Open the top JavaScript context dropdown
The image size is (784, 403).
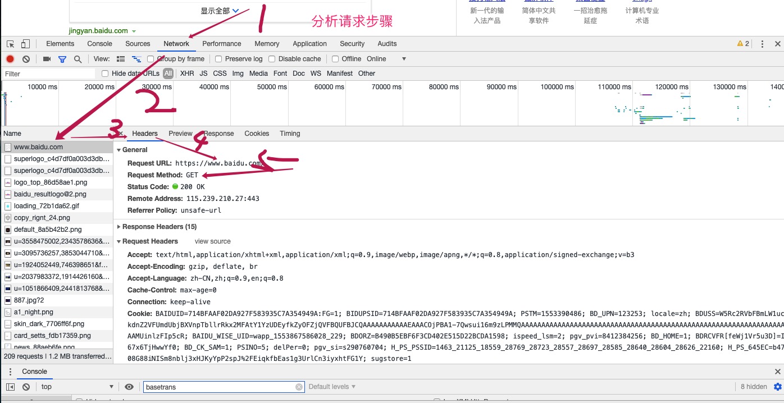(78, 387)
